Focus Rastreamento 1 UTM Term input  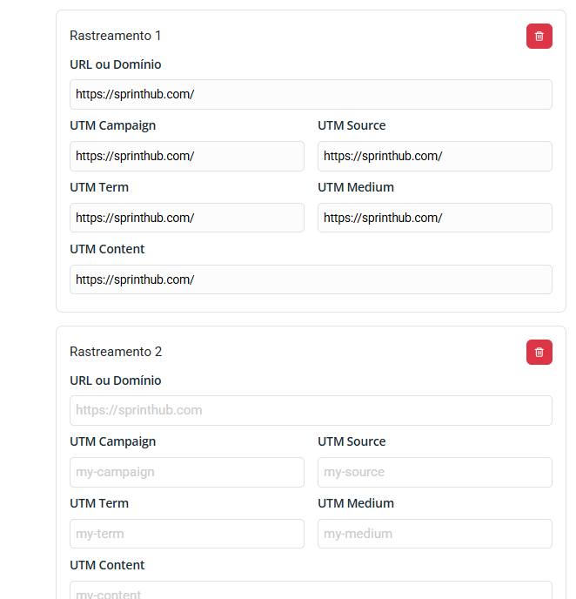click(x=187, y=219)
